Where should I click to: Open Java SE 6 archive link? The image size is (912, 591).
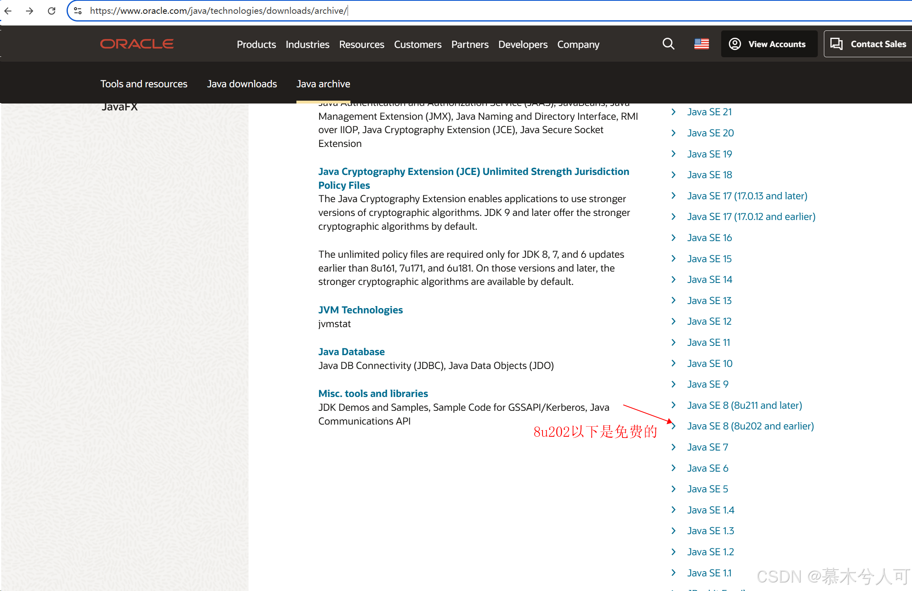pyautogui.click(x=708, y=468)
